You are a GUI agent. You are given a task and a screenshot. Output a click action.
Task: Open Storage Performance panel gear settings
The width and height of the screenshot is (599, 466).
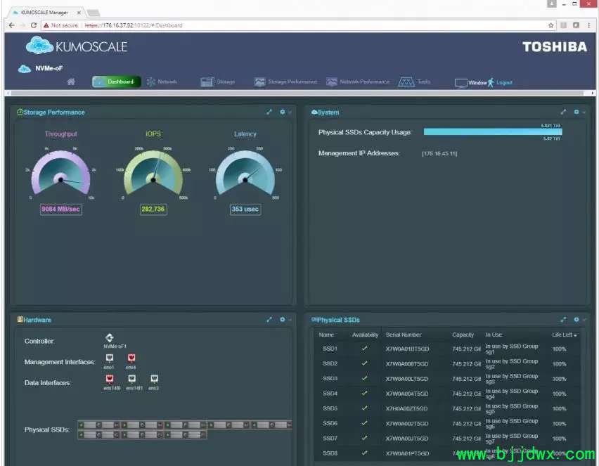click(x=283, y=112)
